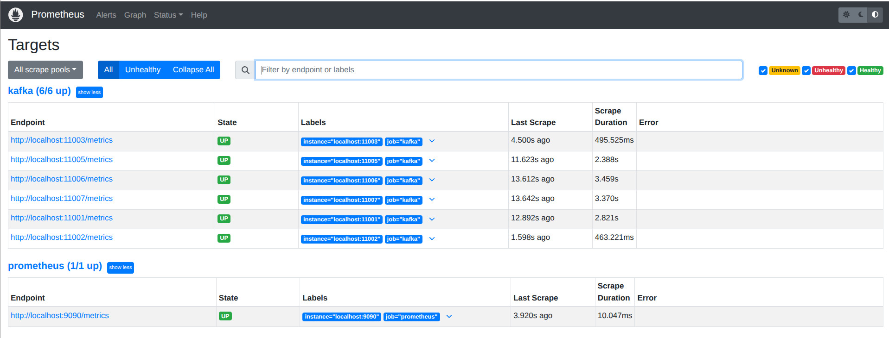Click show less for the kafka pool
The width and height of the screenshot is (889, 338).
tap(90, 92)
